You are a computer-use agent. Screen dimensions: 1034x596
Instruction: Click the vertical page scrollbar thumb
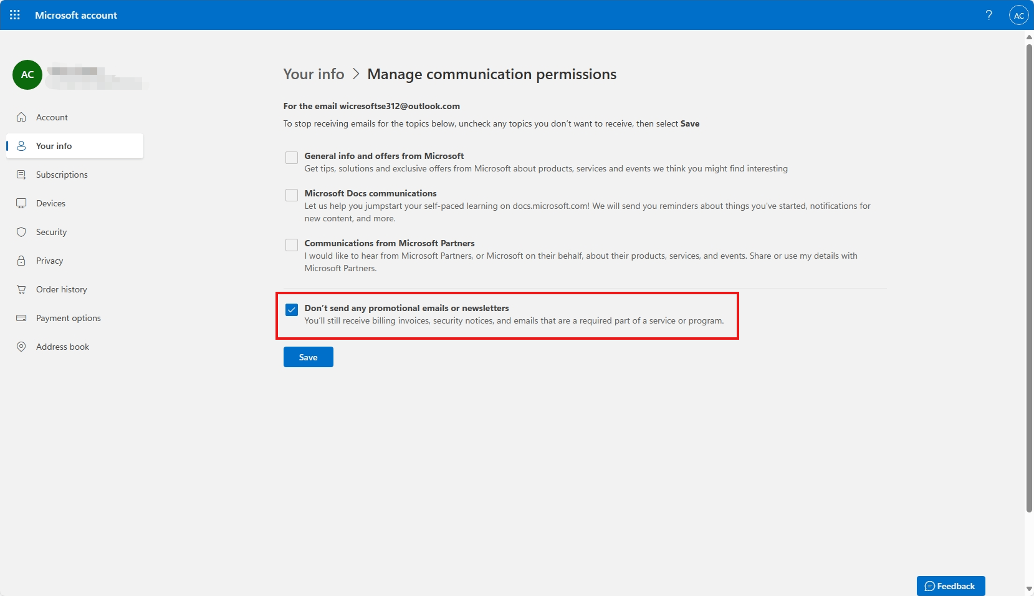coord(1029,277)
